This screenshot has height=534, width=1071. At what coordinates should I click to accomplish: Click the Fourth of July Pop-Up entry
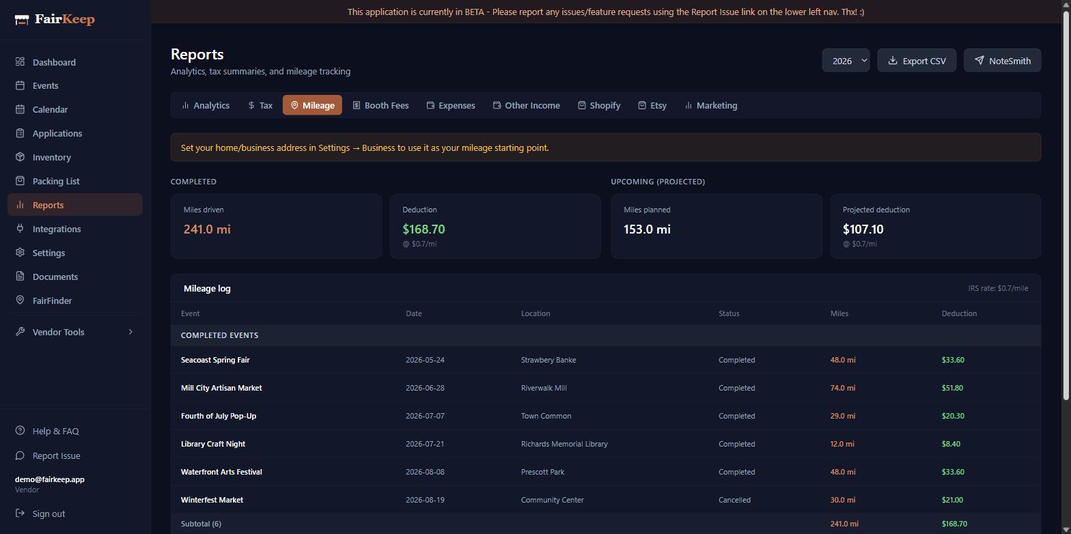coord(219,416)
